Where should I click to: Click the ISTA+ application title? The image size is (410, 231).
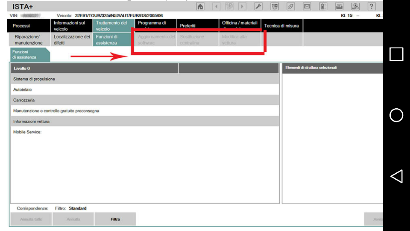23,6
